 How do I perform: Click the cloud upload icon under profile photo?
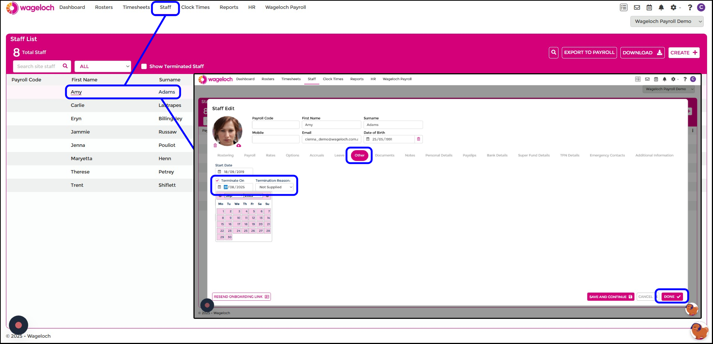pyautogui.click(x=239, y=145)
